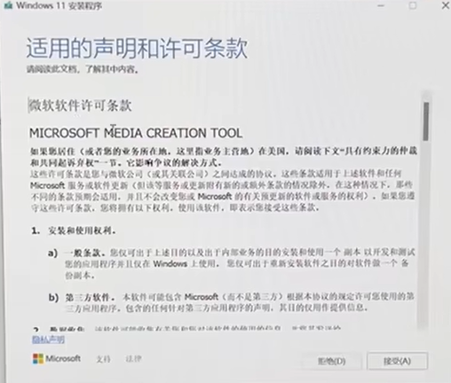Click clause a) 一般条款 text
This screenshot has height=383, width=451.
coord(232,263)
